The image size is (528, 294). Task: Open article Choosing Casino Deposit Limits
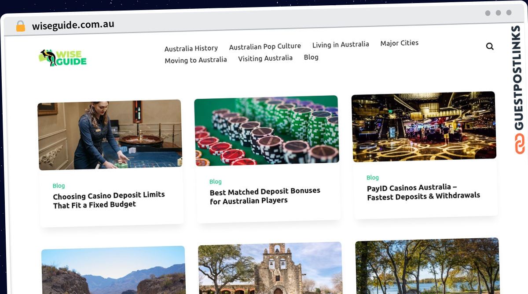click(x=109, y=200)
